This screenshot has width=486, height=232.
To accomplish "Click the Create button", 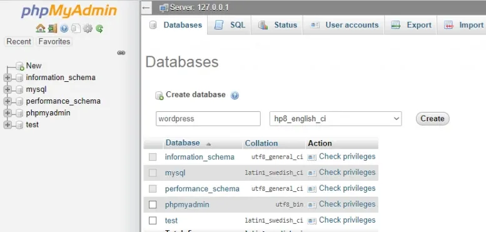I will (432, 119).
